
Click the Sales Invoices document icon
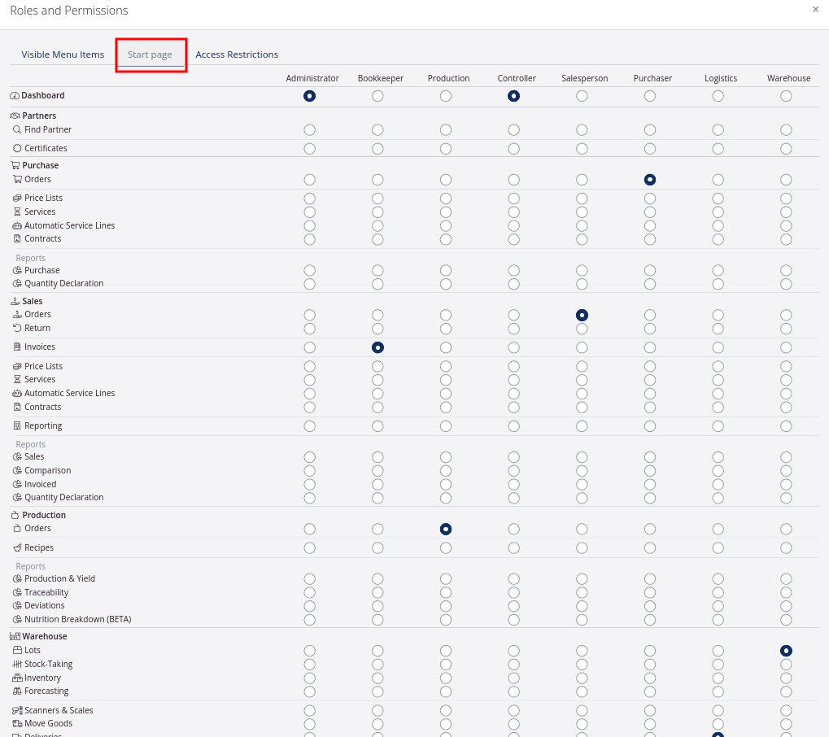[17, 347]
